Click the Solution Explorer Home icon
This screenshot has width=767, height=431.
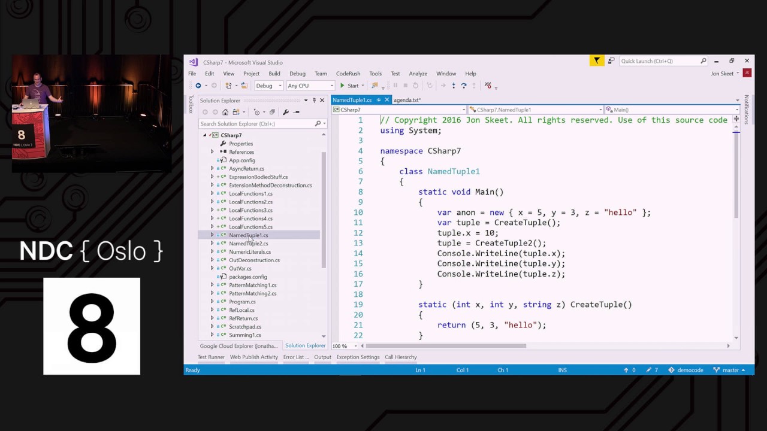(x=225, y=112)
